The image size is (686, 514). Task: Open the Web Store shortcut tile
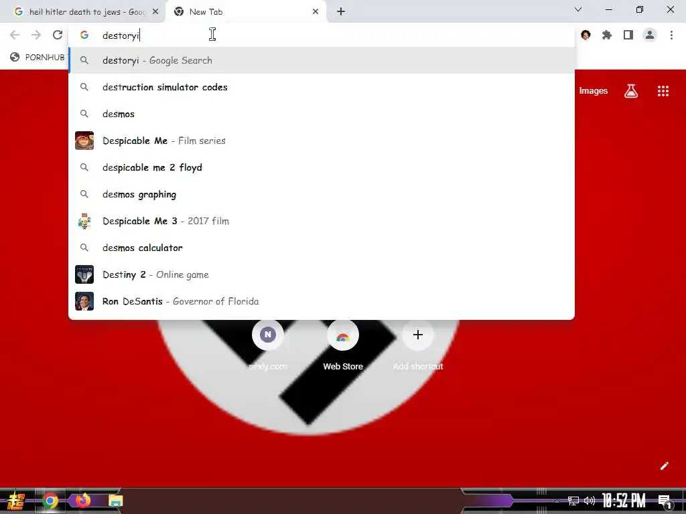click(x=343, y=335)
